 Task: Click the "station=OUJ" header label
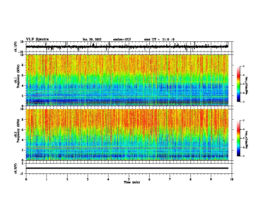pos(122,39)
